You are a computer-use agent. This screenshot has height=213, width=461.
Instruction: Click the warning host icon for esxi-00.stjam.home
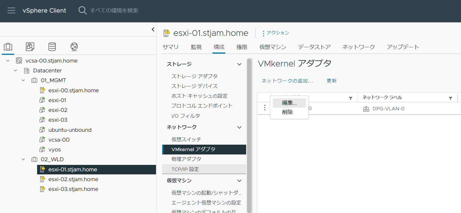coord(42,90)
